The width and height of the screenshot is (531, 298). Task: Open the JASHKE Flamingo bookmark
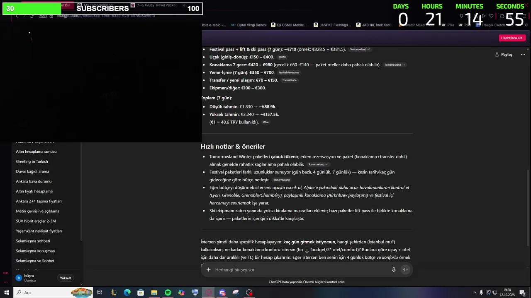click(x=332, y=25)
